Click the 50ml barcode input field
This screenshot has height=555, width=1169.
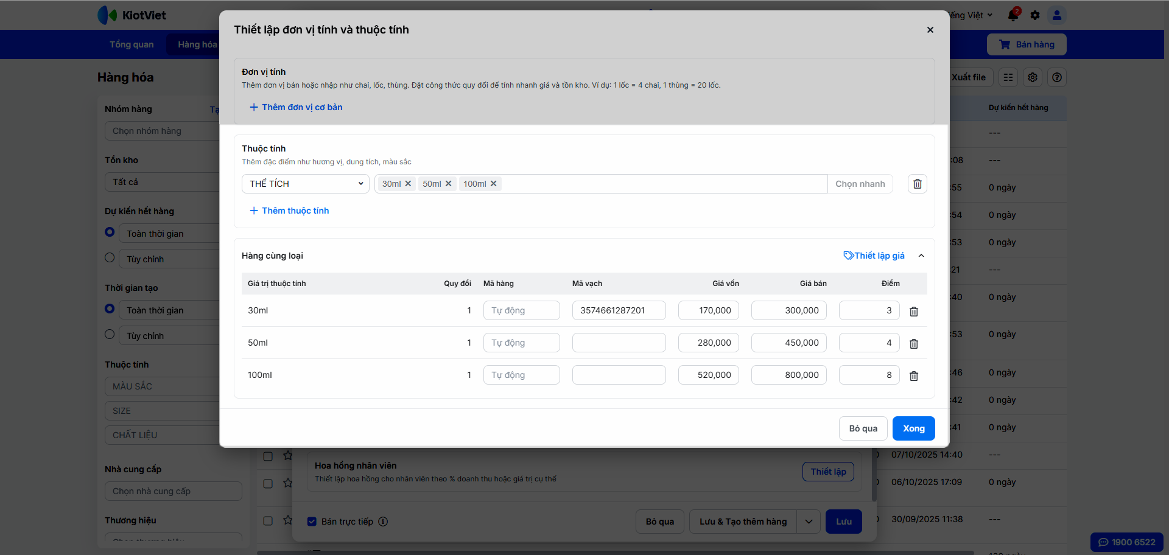point(619,343)
